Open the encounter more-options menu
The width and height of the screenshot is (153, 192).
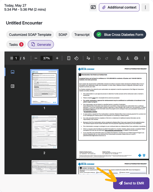tap(145, 7)
